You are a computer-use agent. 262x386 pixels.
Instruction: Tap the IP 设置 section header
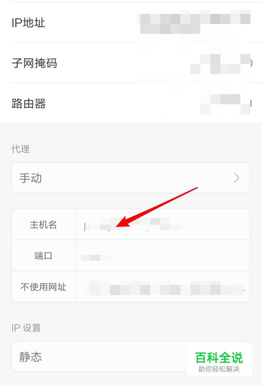26,328
